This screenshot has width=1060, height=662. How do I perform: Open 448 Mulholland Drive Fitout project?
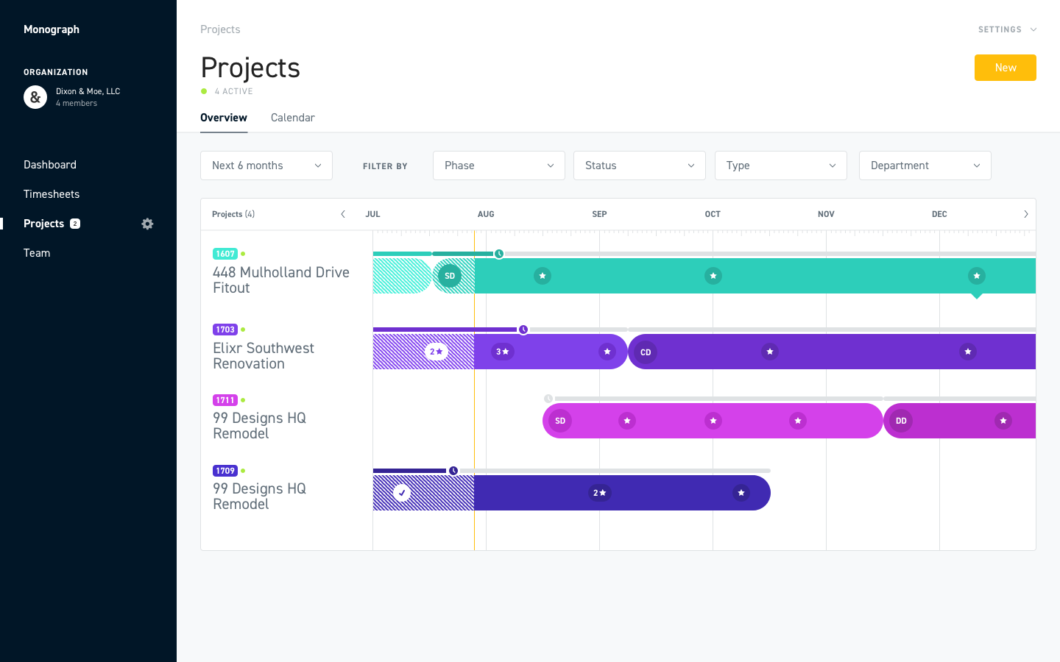[x=281, y=280]
